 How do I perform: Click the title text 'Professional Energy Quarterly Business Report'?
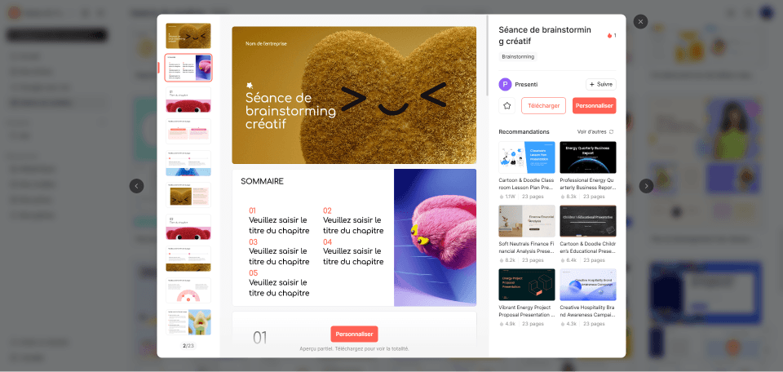(588, 184)
